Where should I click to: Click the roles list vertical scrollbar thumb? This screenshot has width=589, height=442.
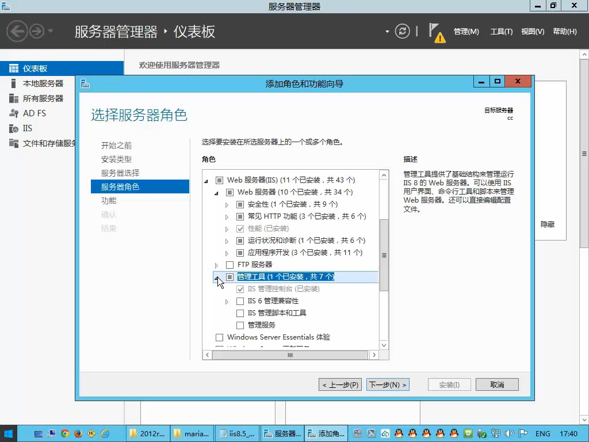[x=384, y=255]
